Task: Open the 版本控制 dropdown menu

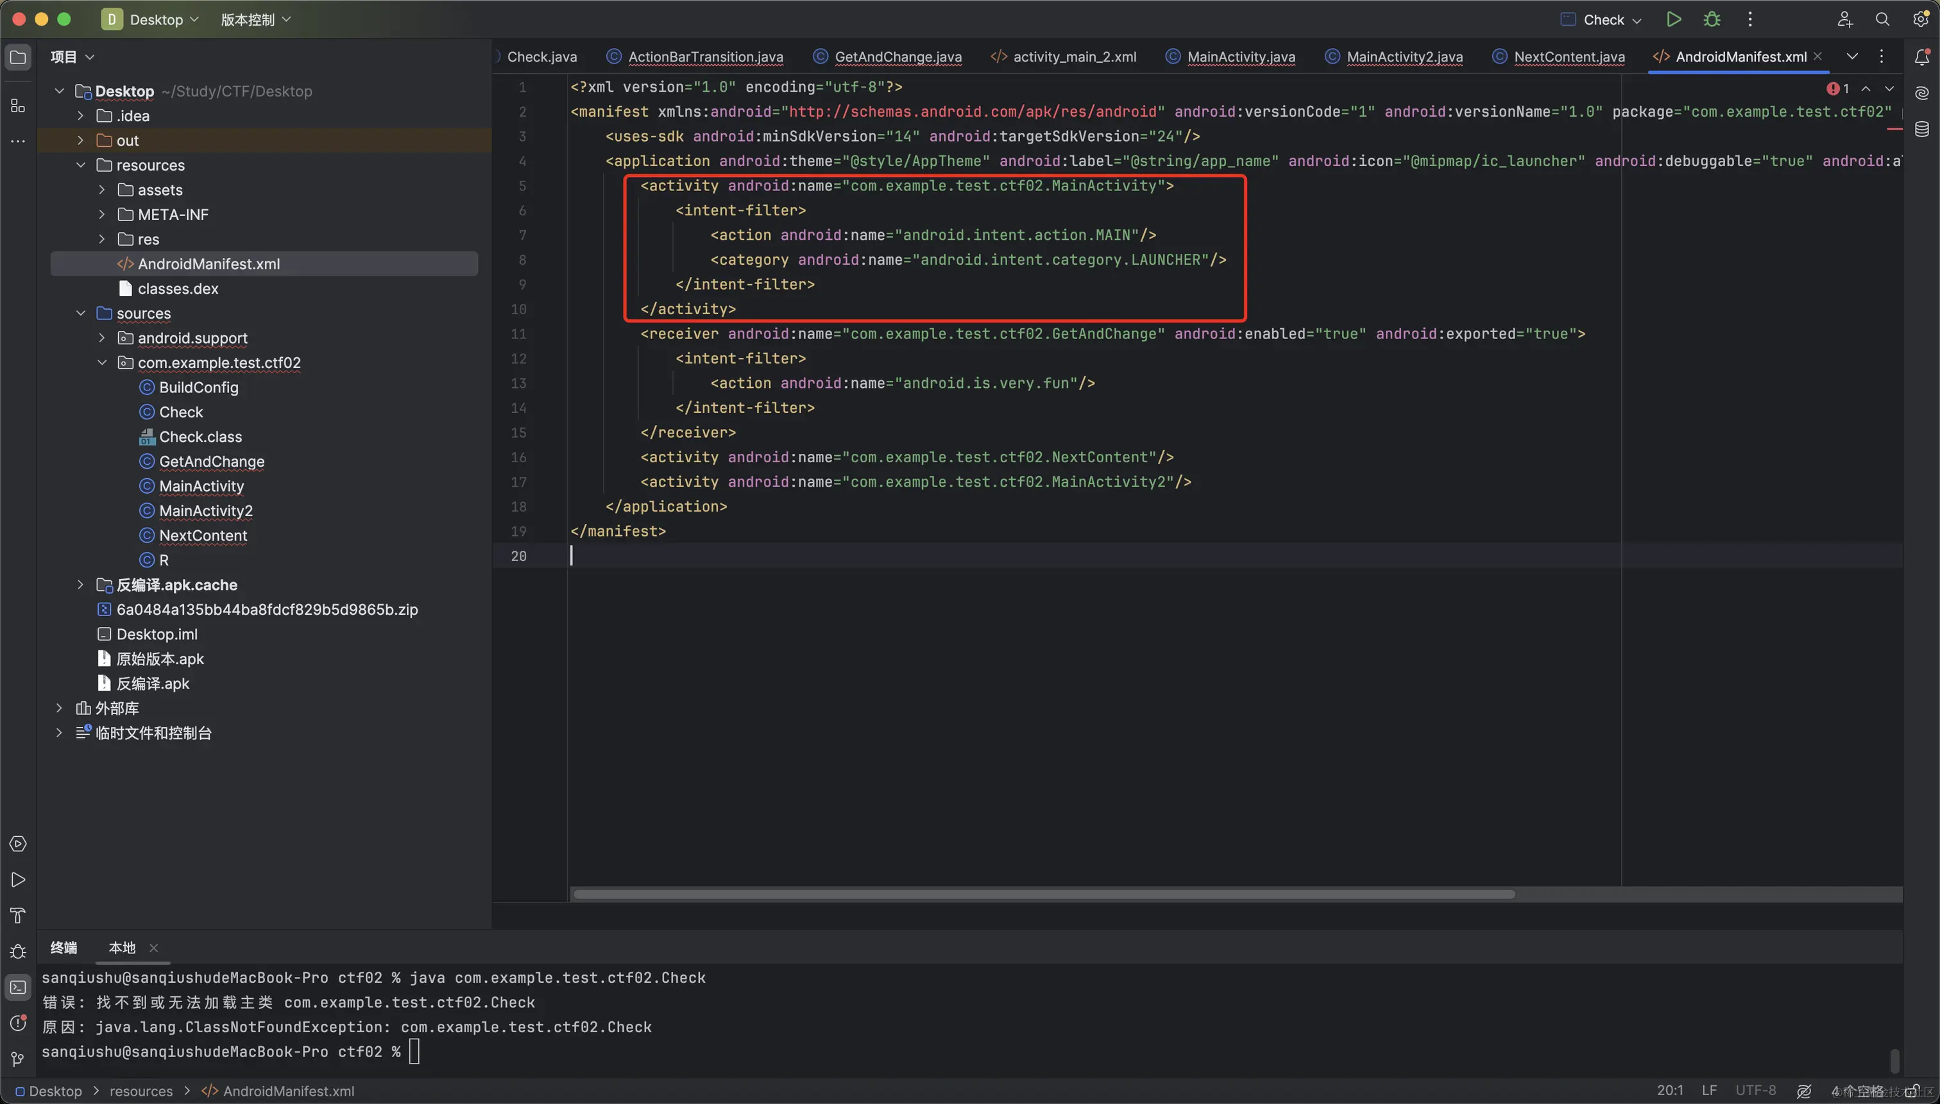Action: click(256, 20)
